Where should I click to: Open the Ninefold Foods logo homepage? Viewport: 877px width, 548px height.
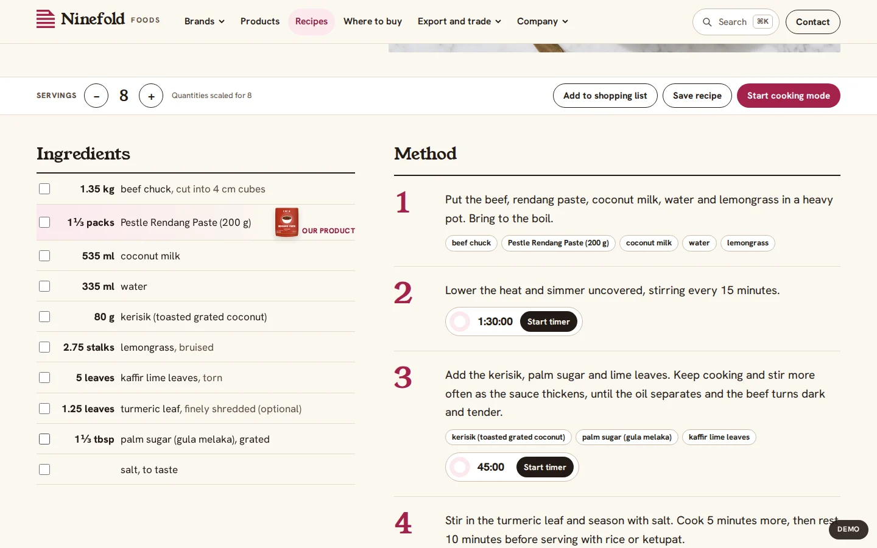(x=98, y=19)
